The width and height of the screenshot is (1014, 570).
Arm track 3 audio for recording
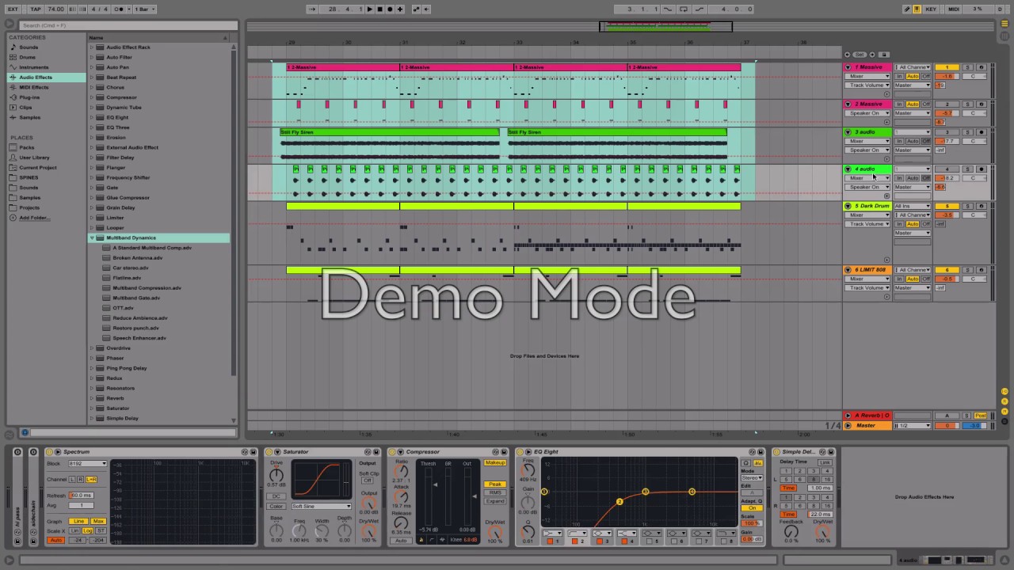pos(981,132)
